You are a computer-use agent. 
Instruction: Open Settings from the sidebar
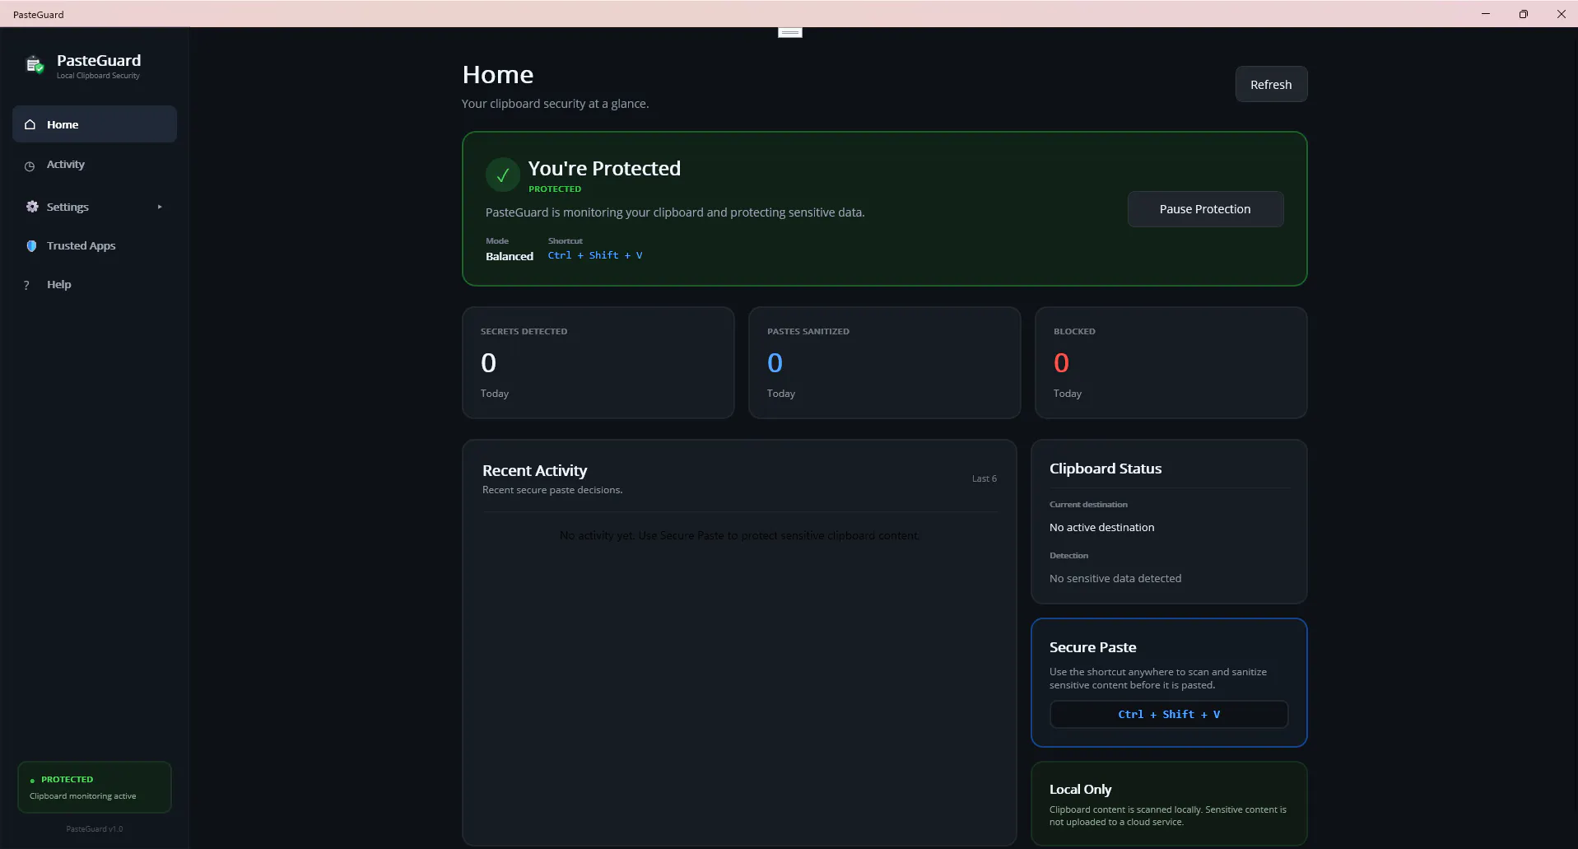95,207
